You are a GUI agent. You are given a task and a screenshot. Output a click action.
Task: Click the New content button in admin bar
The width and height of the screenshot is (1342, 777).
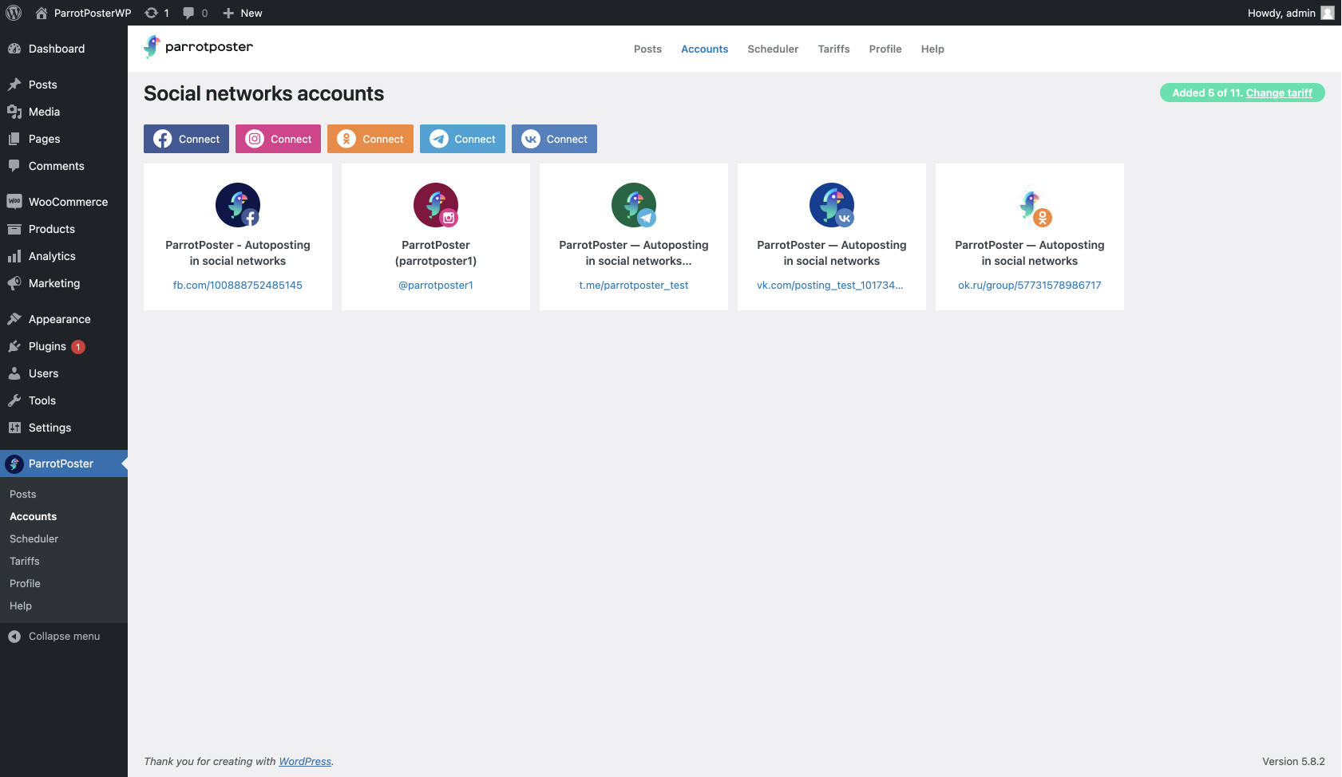[243, 13]
